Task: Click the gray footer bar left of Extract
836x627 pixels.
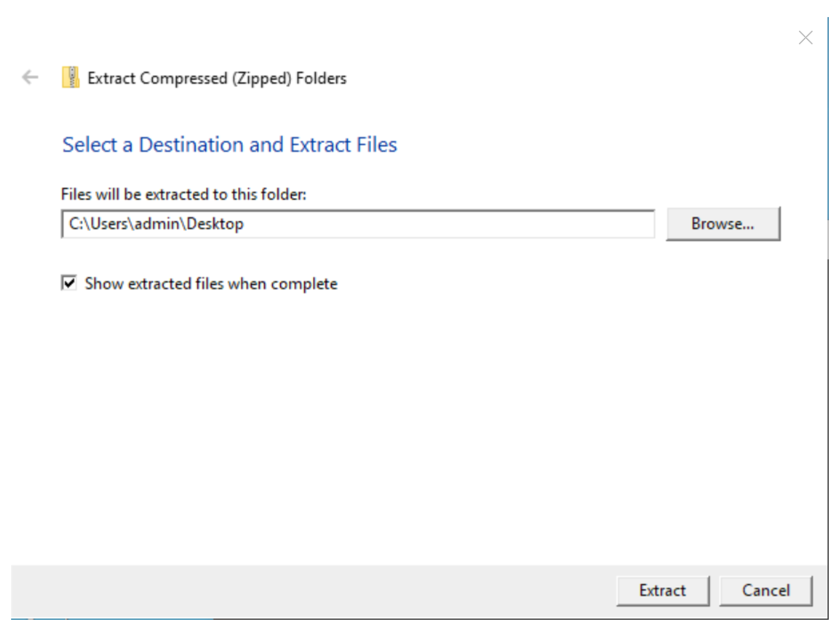Action: click(299, 591)
